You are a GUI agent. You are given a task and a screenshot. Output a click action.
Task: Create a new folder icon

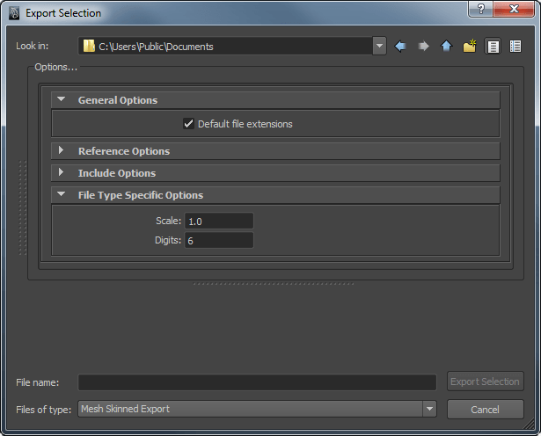pos(470,46)
